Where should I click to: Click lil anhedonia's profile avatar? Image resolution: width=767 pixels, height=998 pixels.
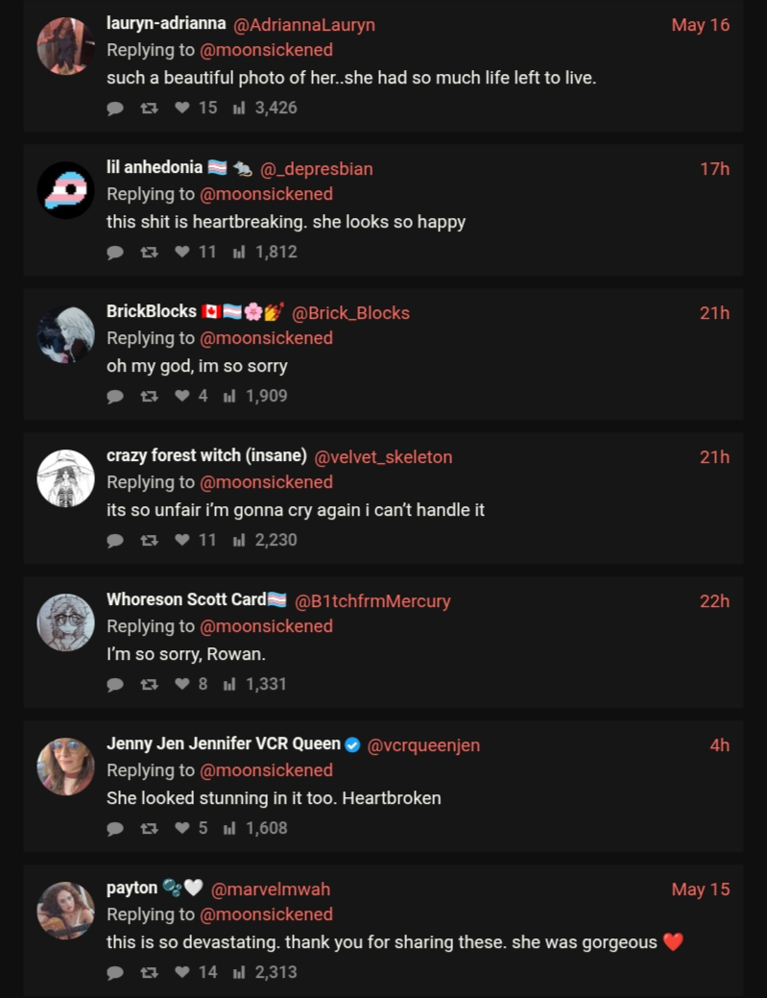(65, 189)
